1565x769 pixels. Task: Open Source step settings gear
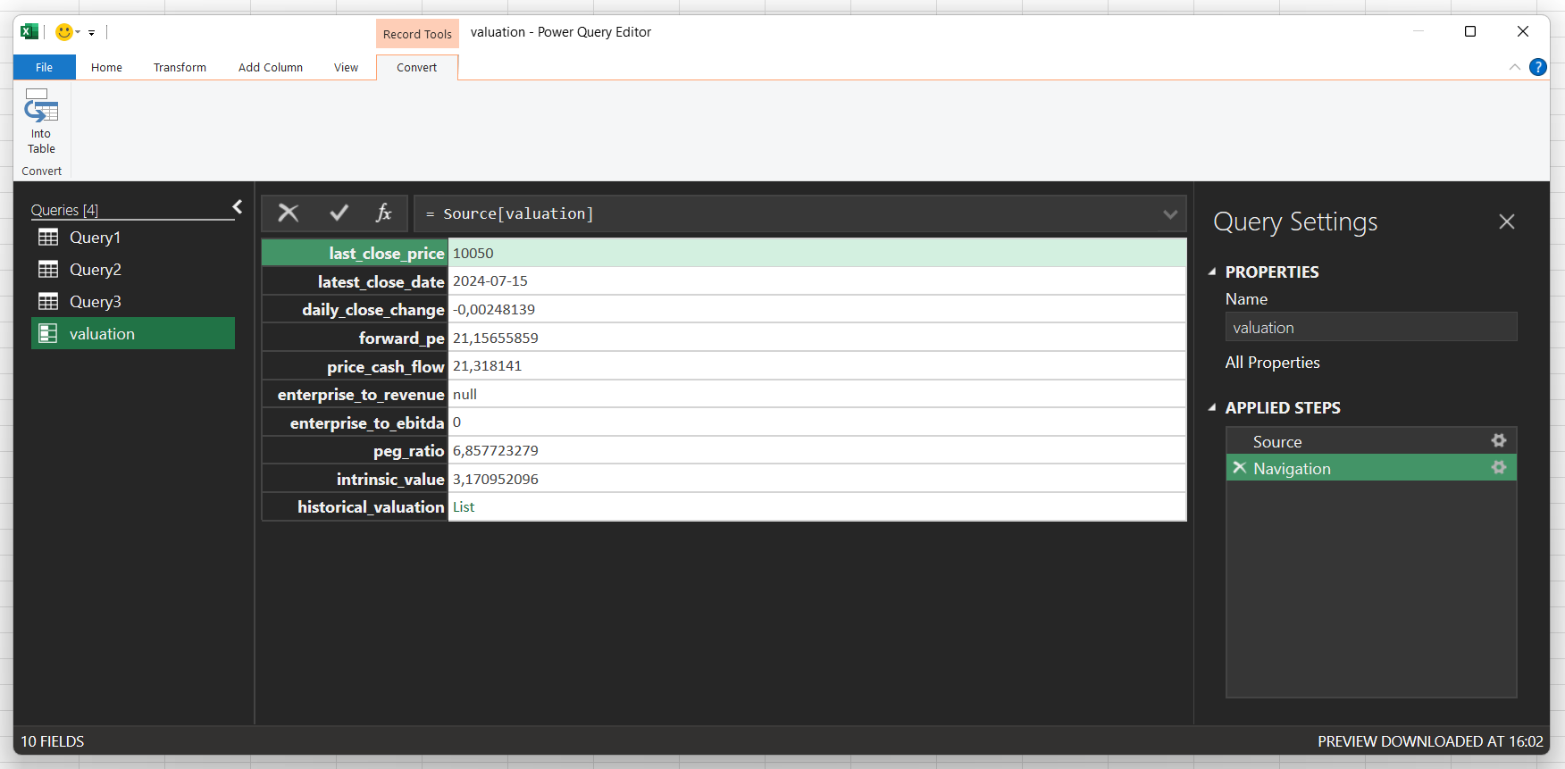pyautogui.click(x=1499, y=440)
